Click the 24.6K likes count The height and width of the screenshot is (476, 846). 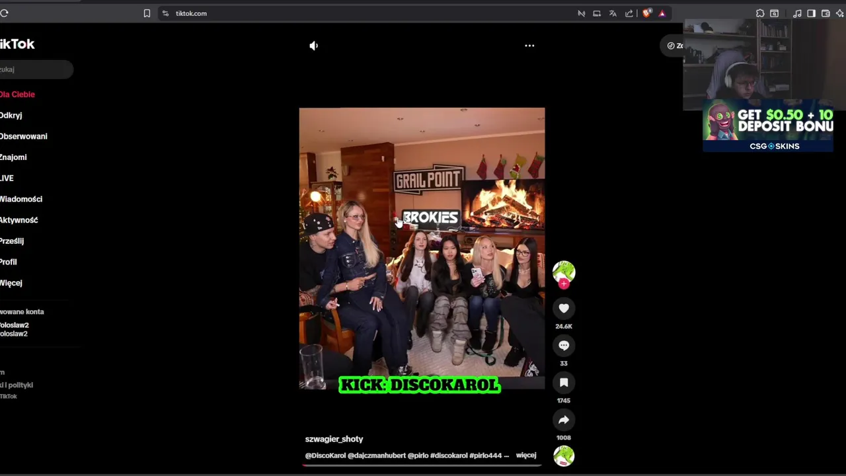(564, 327)
